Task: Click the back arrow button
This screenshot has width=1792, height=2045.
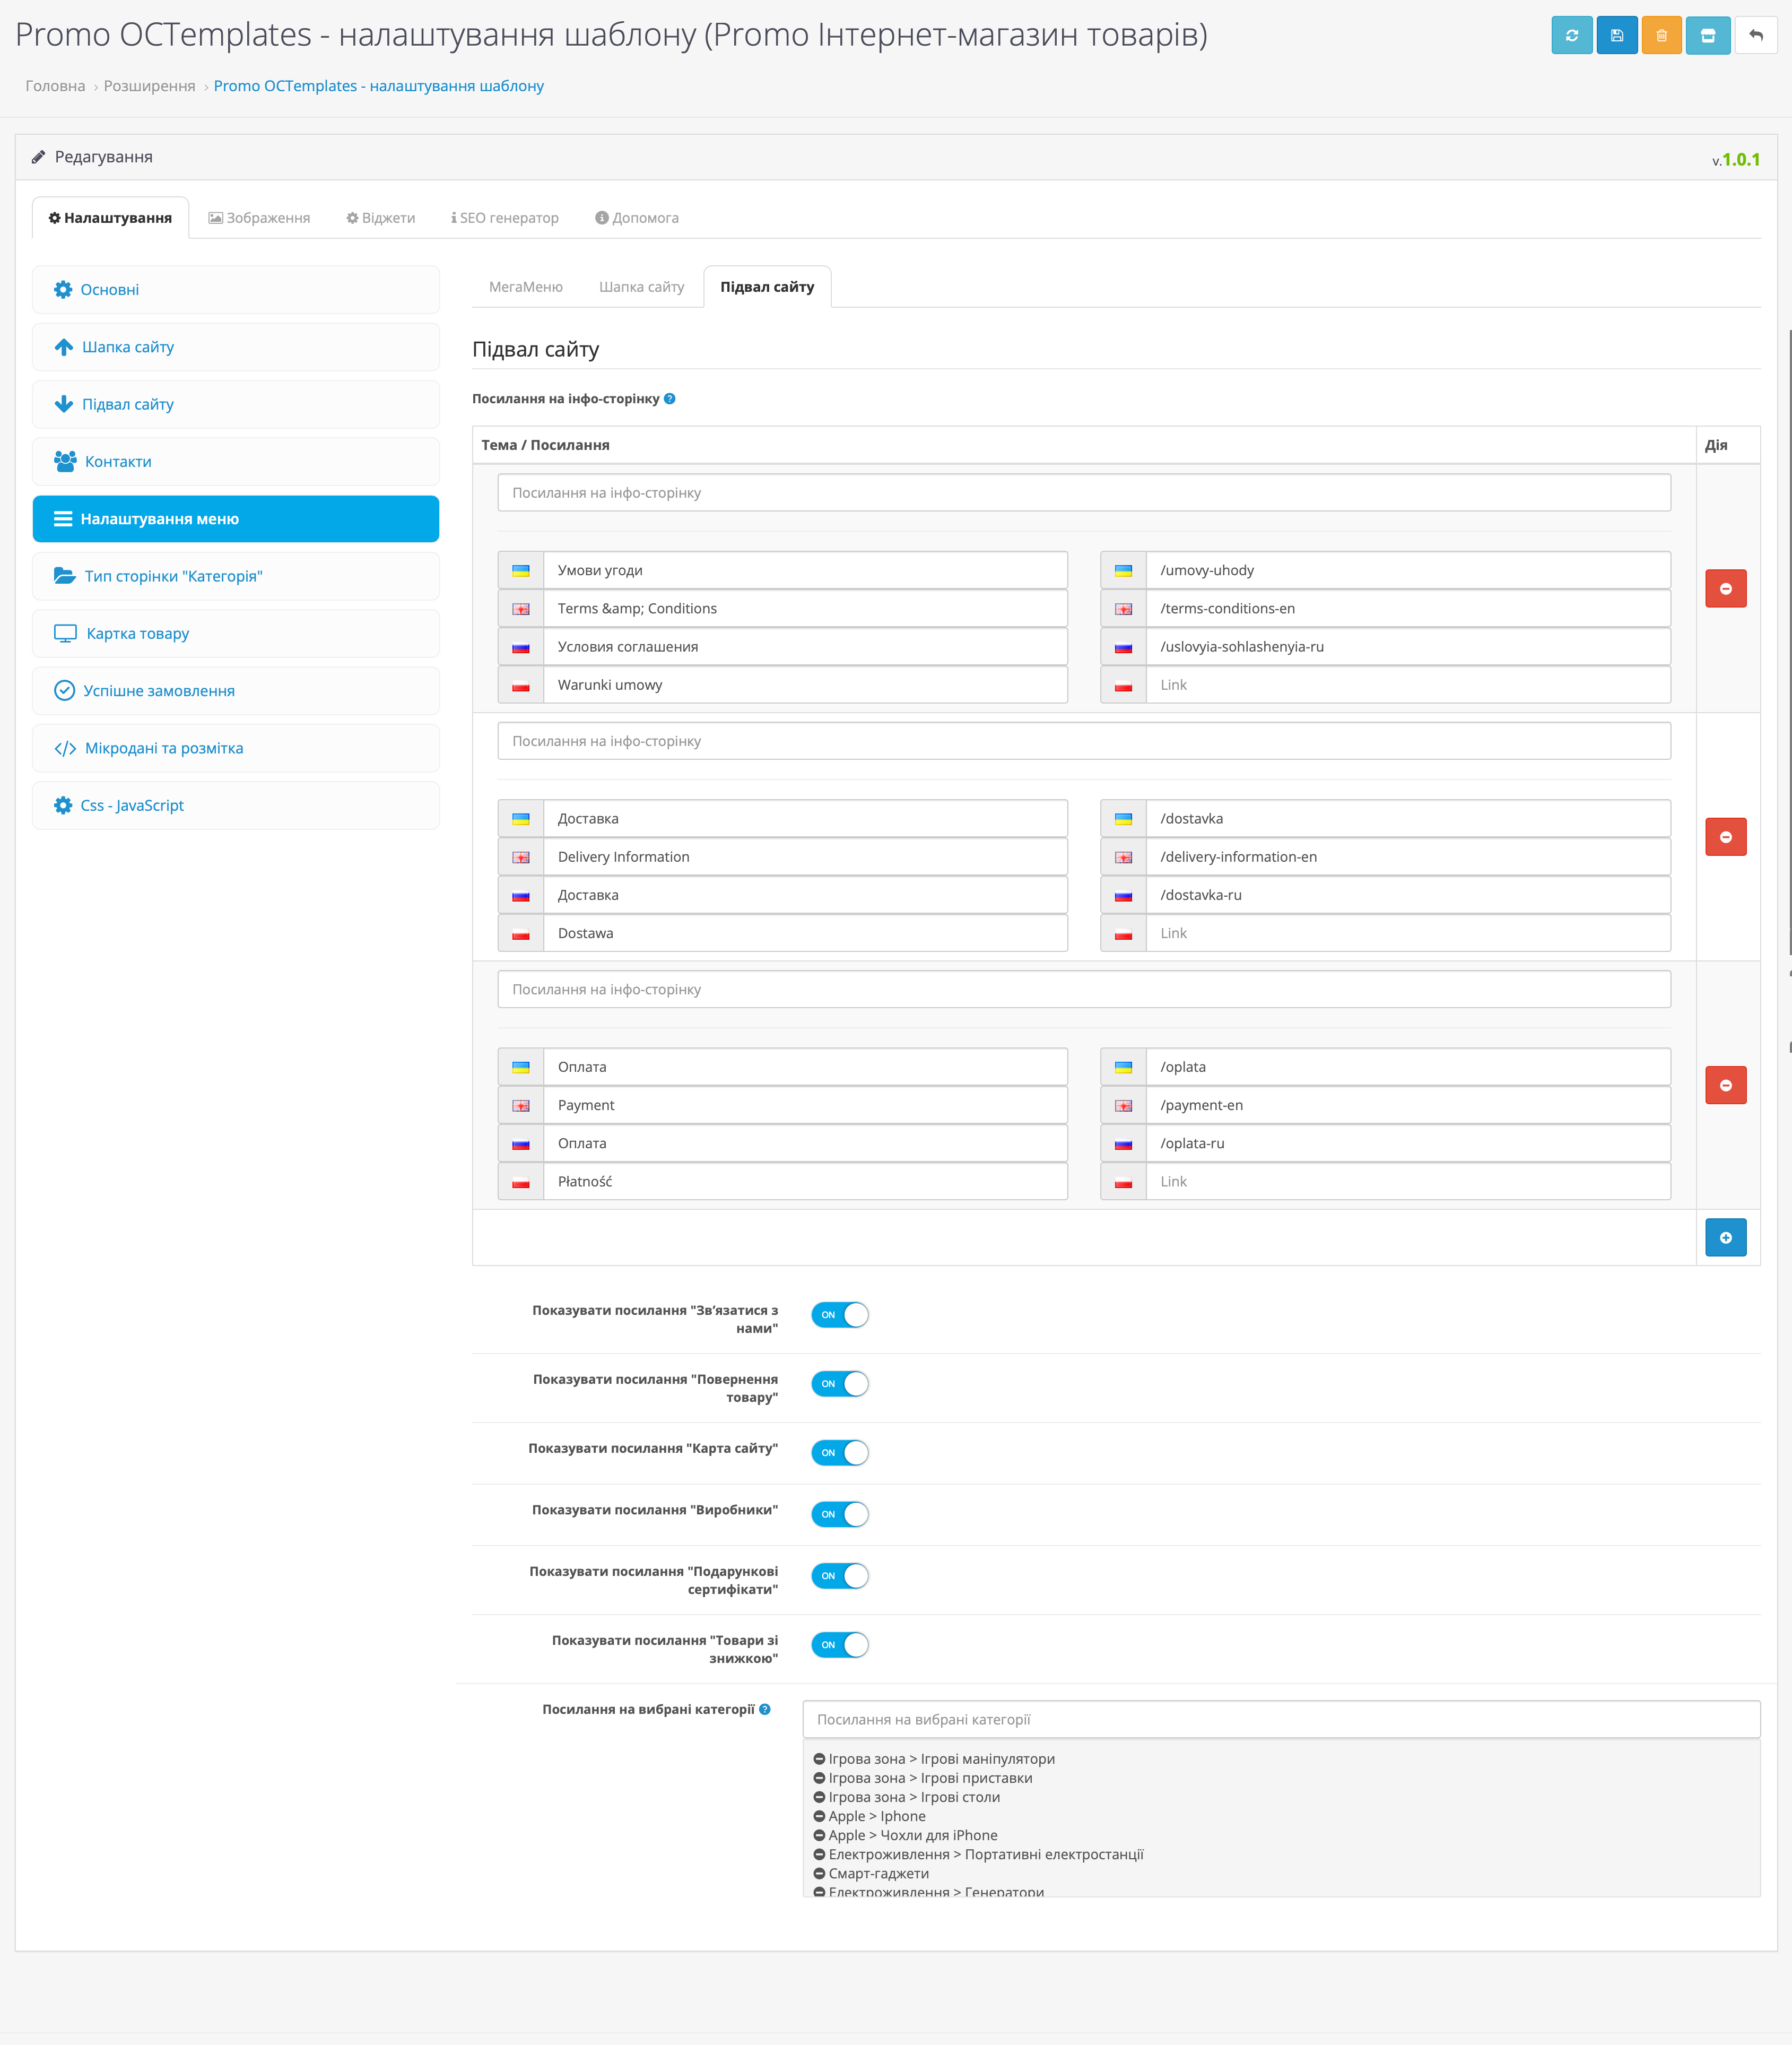Action: click(x=1755, y=36)
